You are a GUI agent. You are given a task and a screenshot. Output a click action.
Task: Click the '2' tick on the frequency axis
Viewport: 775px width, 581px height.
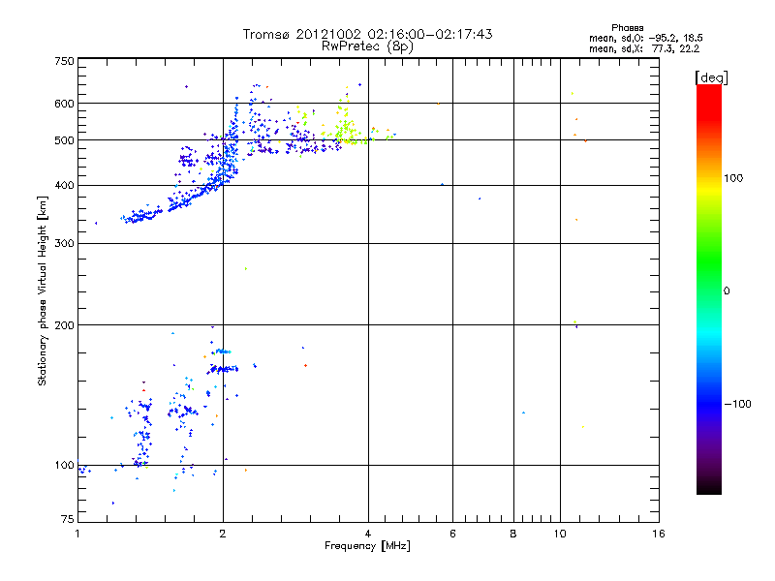(223, 534)
